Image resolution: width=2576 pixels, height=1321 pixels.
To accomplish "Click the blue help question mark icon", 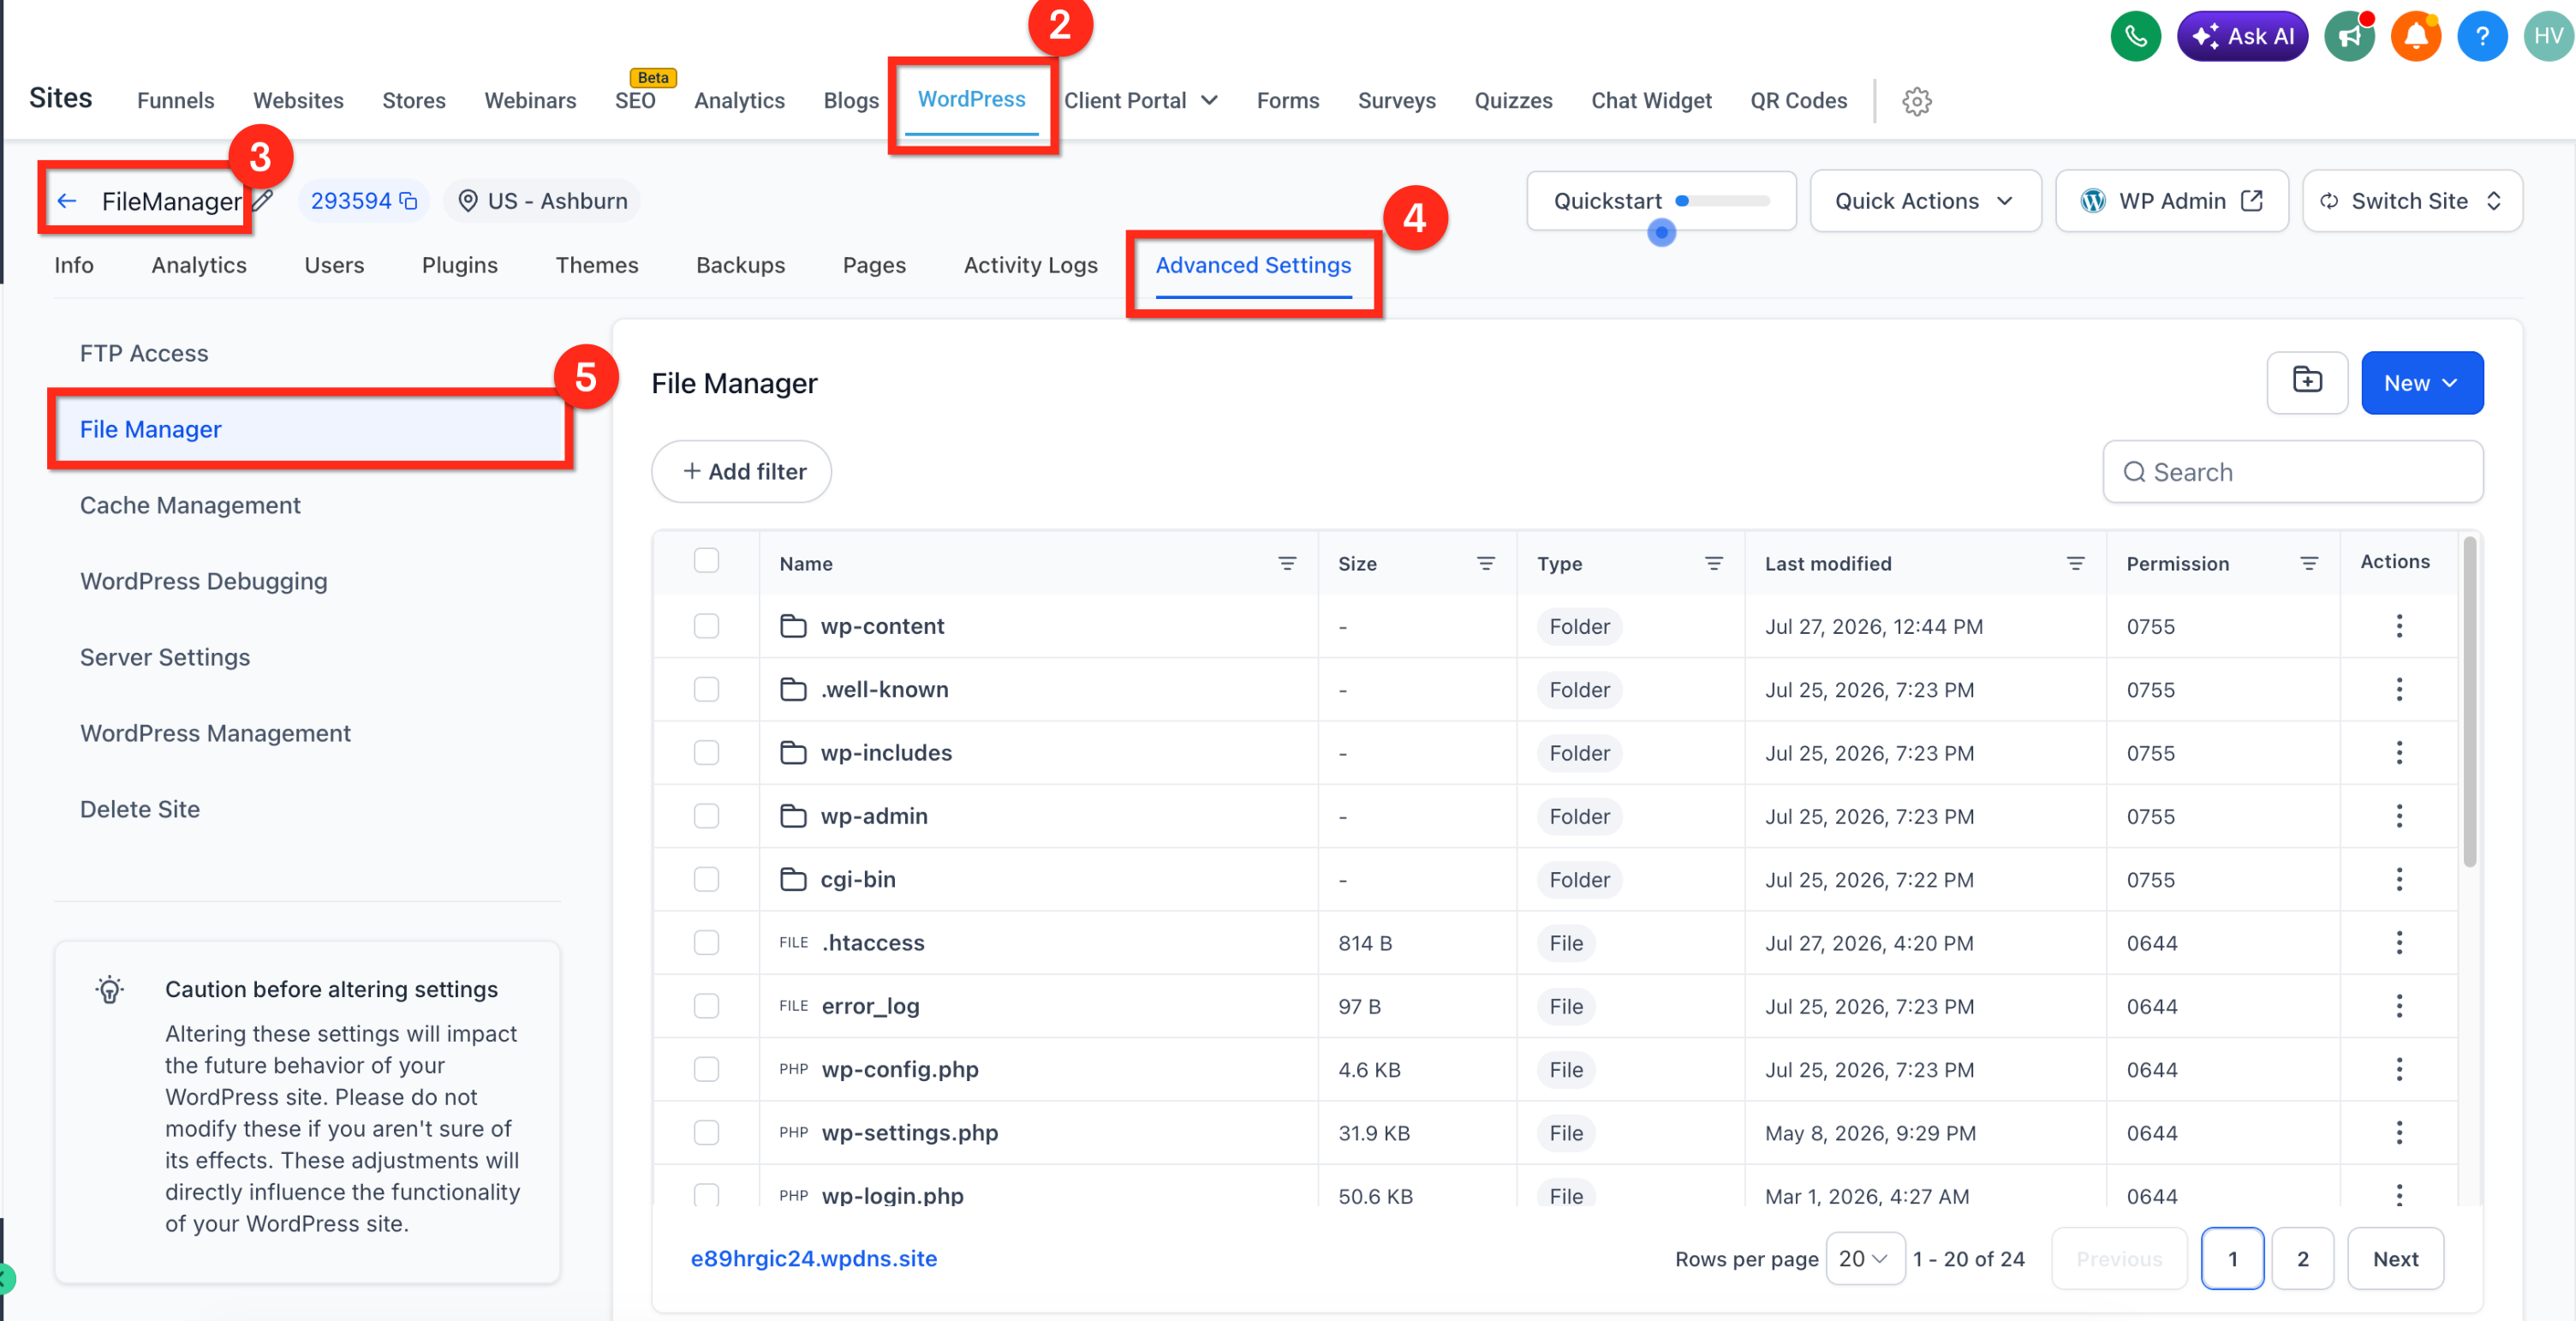I will click(x=2482, y=37).
